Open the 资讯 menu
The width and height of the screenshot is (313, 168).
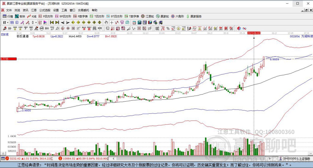coord(25,10)
